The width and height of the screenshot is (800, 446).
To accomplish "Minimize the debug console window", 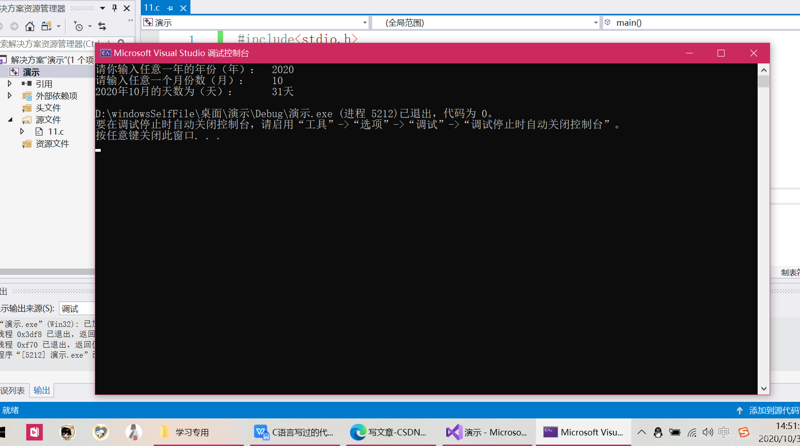I will pos(689,53).
